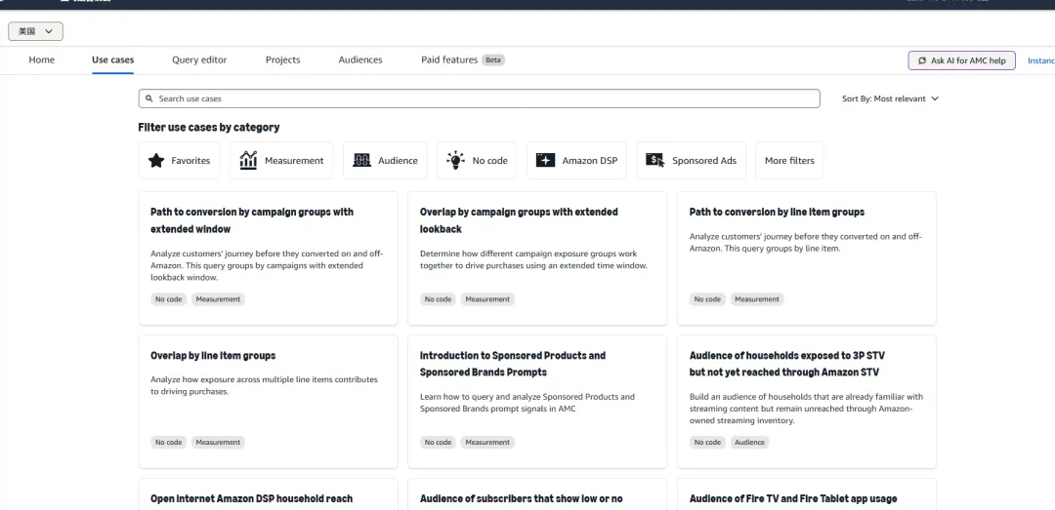Image resolution: width=1055 pixels, height=510 pixels.
Task: Open the Audiences tab
Action: [x=359, y=59]
